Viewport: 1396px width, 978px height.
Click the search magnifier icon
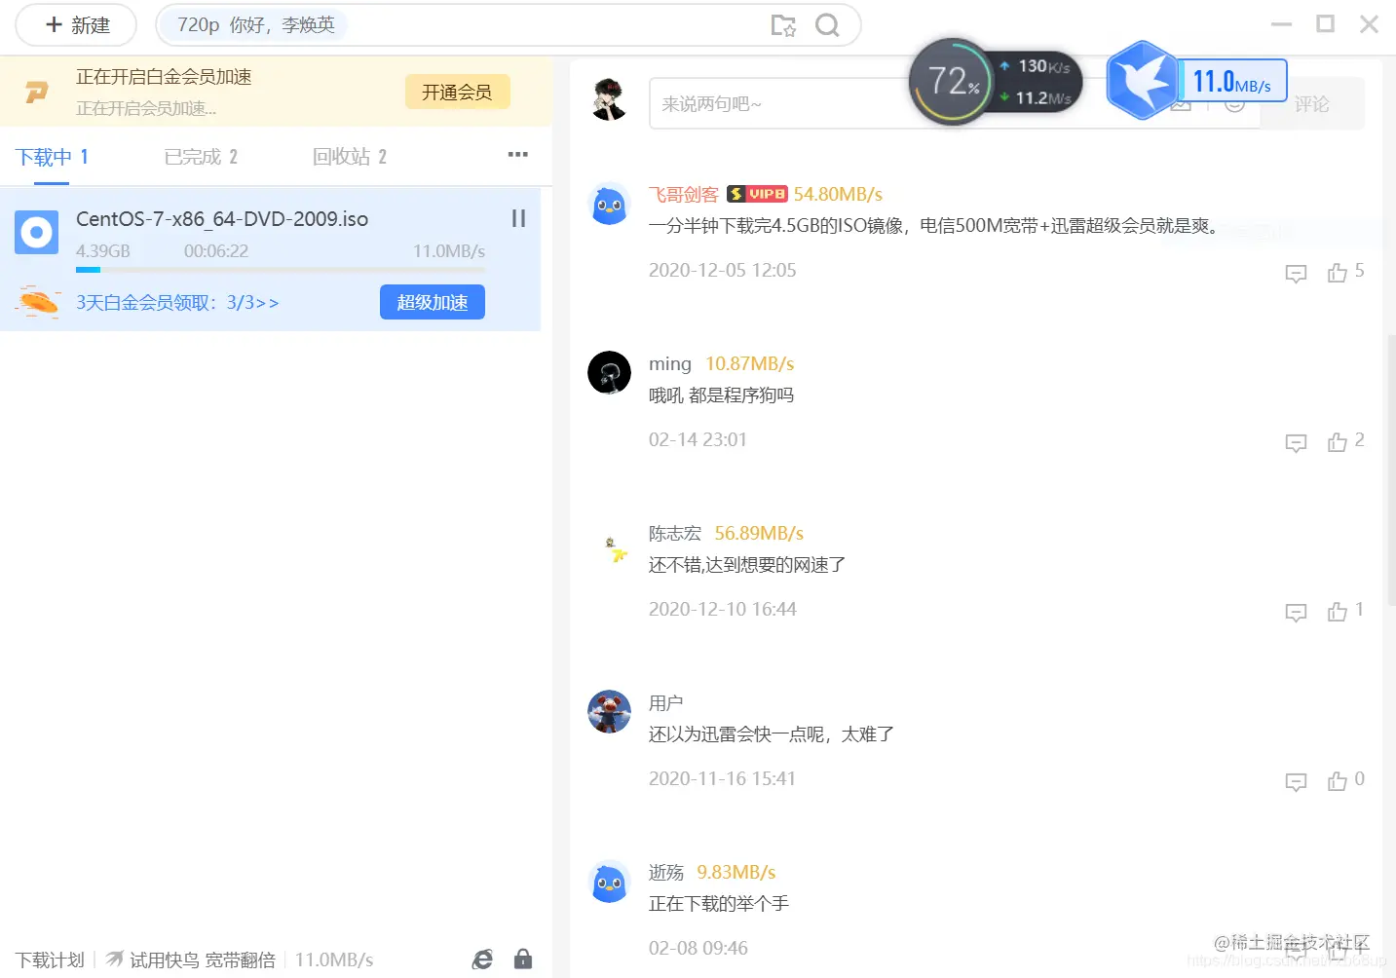pos(827,25)
